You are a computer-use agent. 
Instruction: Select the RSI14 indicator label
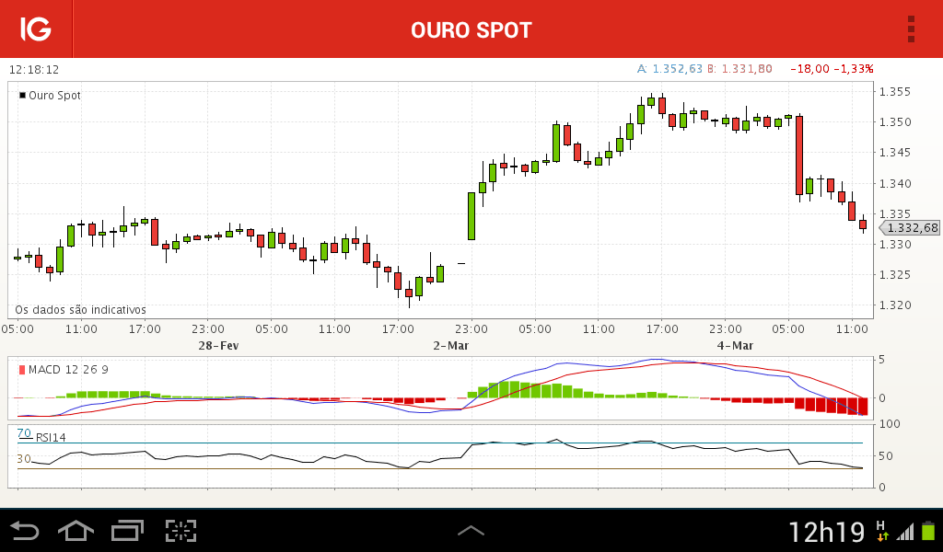(51, 437)
